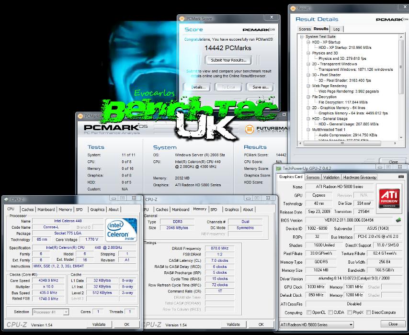409x335 pixels.
Task: Collapse the HDD - XP Startup node
Action: (x=308, y=42)
